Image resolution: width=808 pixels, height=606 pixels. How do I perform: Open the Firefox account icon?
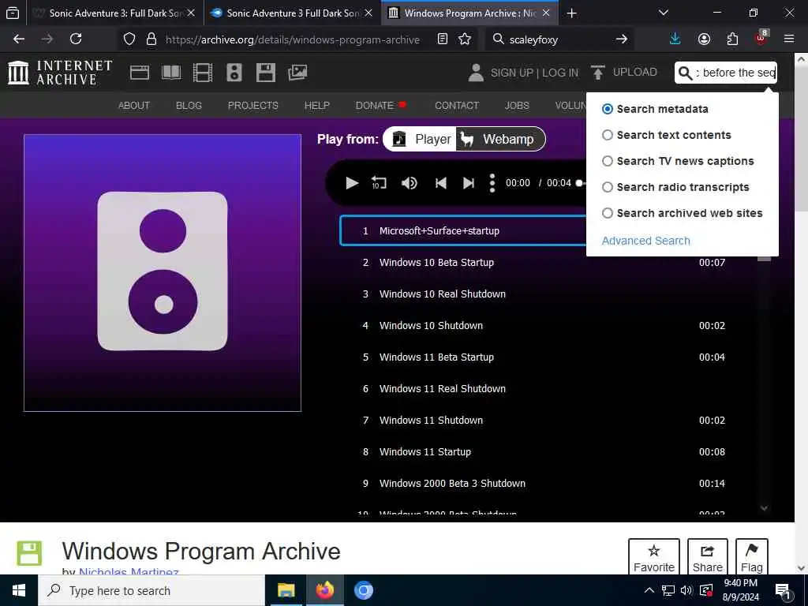pos(704,39)
